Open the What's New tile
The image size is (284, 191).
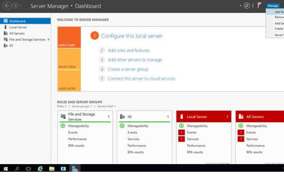pos(69,59)
